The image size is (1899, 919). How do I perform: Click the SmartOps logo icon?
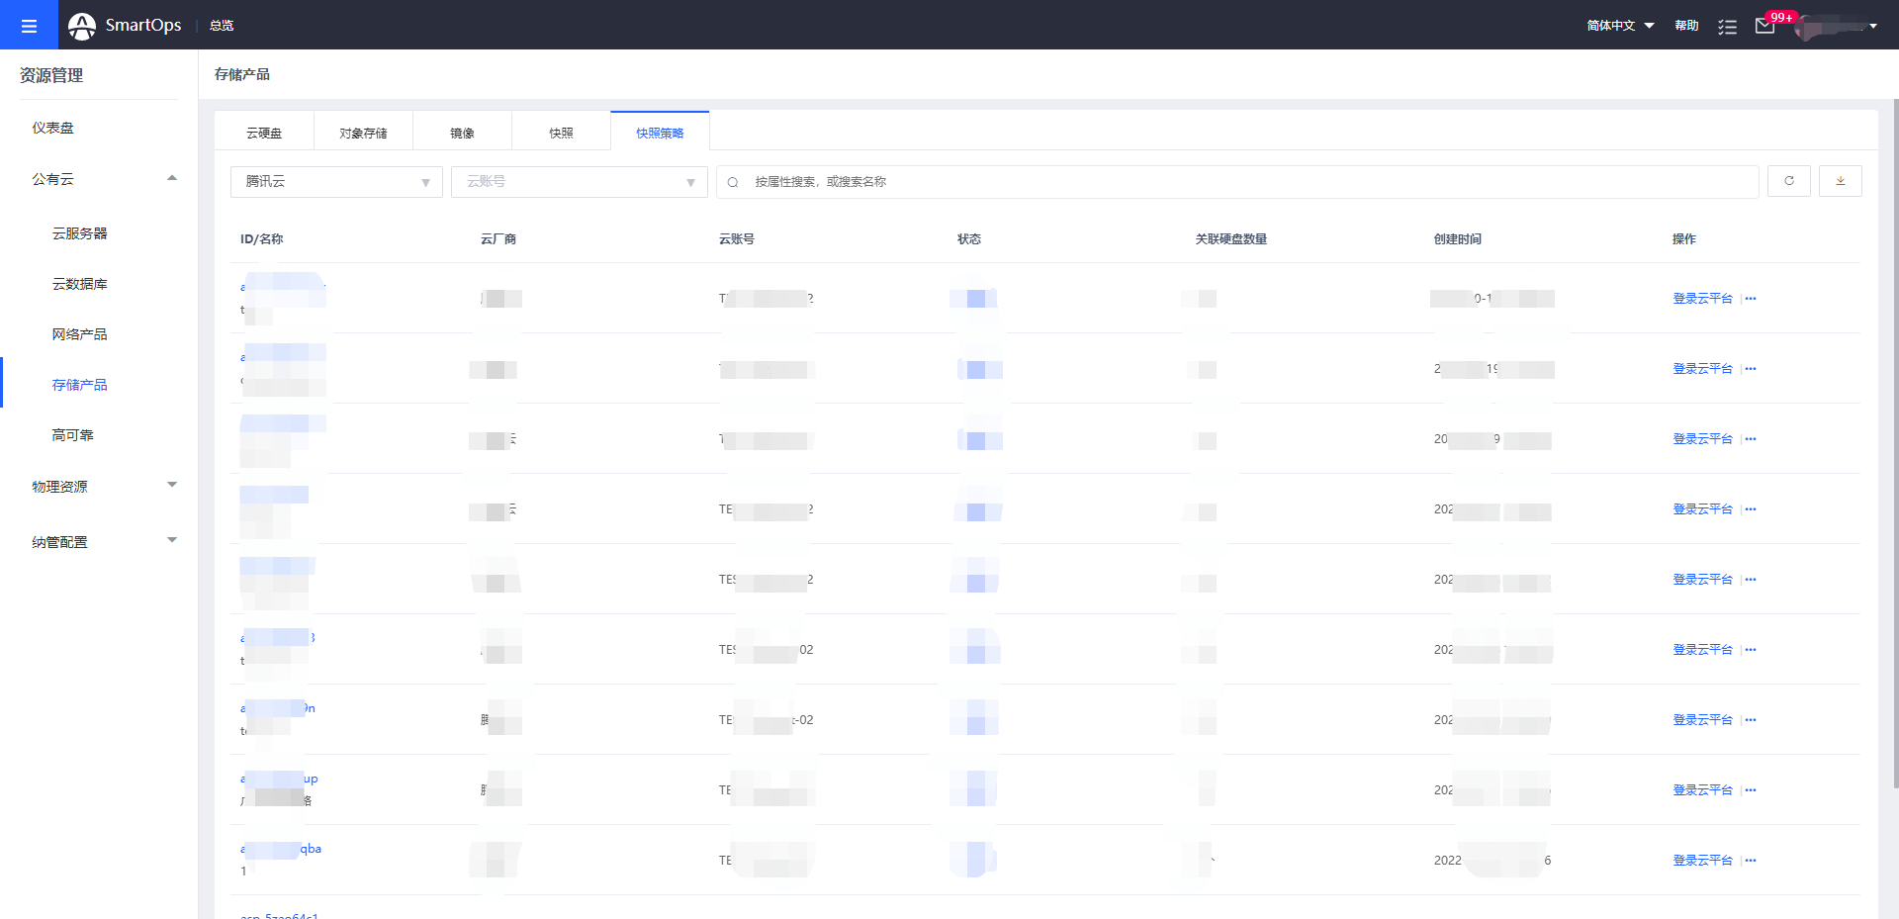pyautogui.click(x=82, y=26)
